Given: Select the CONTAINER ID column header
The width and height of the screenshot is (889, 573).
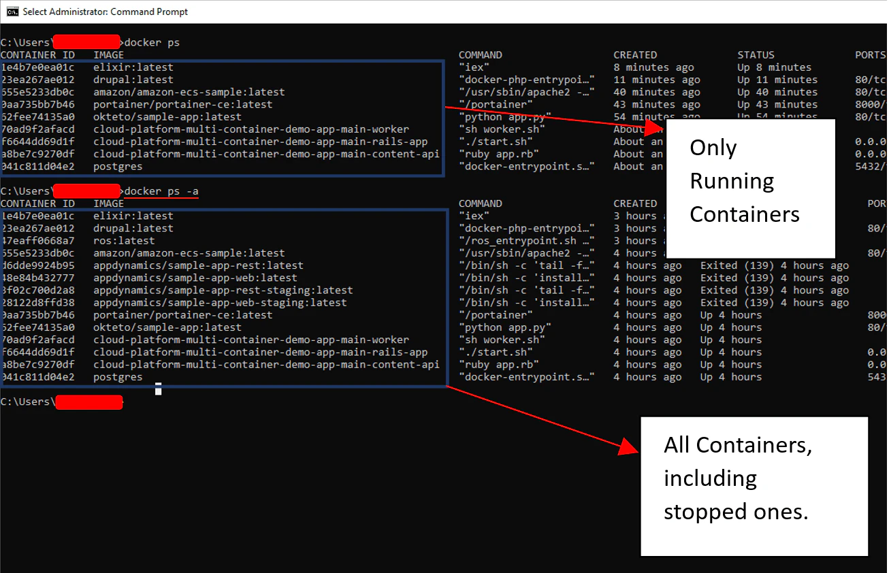Looking at the screenshot, I should click(38, 54).
